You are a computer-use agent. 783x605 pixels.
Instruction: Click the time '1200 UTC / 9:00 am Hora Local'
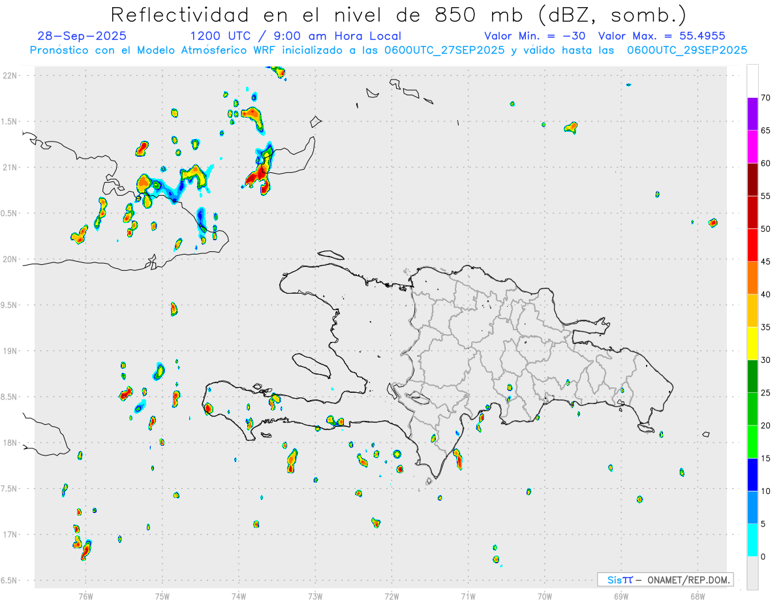(296, 36)
